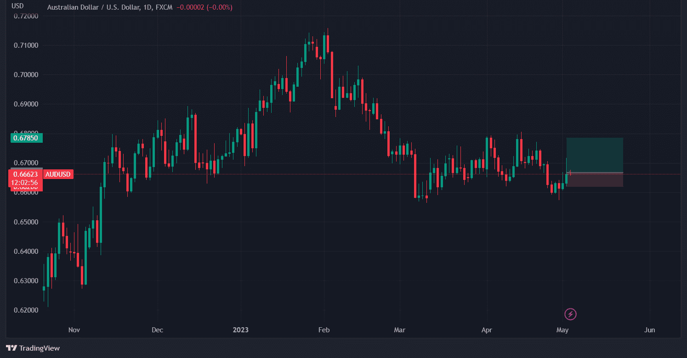
Task: Click the lightning bolt economic event marker
Action: tap(570, 314)
